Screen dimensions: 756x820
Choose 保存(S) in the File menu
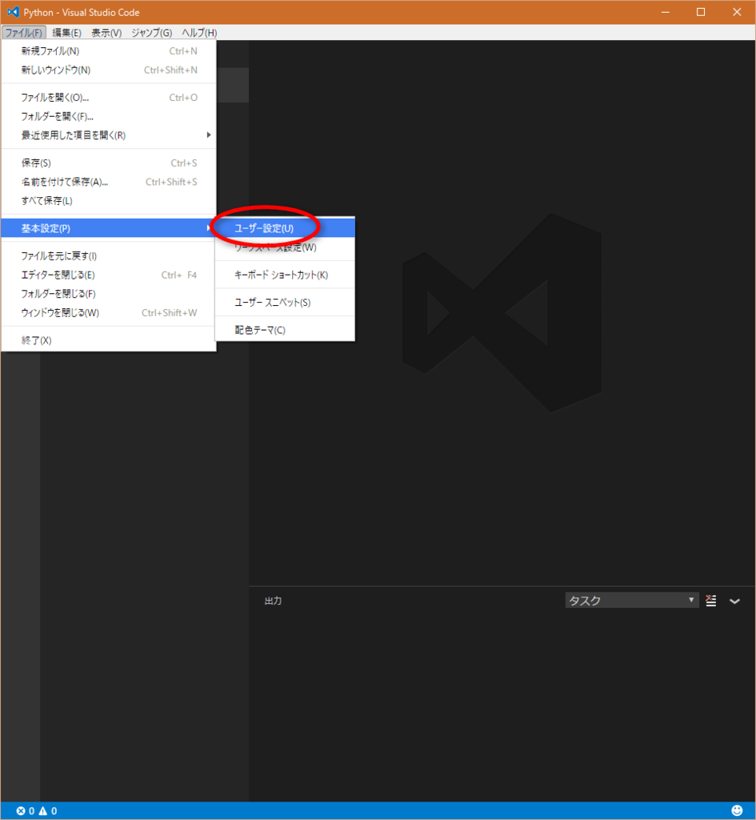click(109, 163)
